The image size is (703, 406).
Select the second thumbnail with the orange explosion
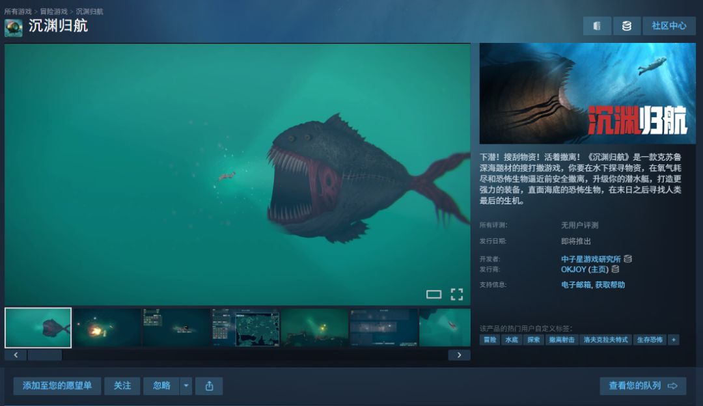[107, 327]
